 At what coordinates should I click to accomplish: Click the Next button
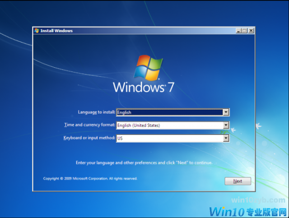click(x=238, y=181)
